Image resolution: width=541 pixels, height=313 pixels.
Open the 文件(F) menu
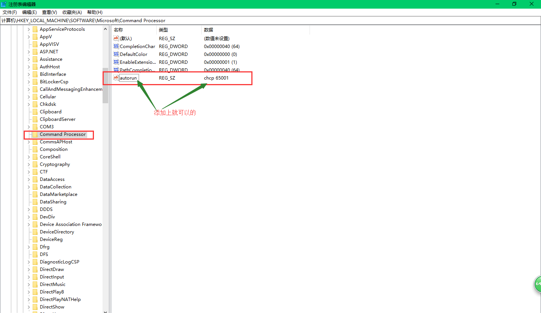[9, 12]
